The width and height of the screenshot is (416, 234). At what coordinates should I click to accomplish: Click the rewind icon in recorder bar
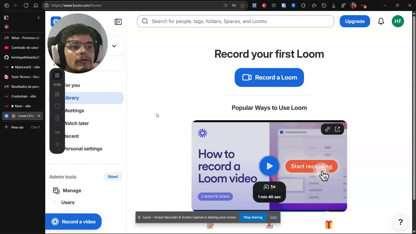click(57, 132)
